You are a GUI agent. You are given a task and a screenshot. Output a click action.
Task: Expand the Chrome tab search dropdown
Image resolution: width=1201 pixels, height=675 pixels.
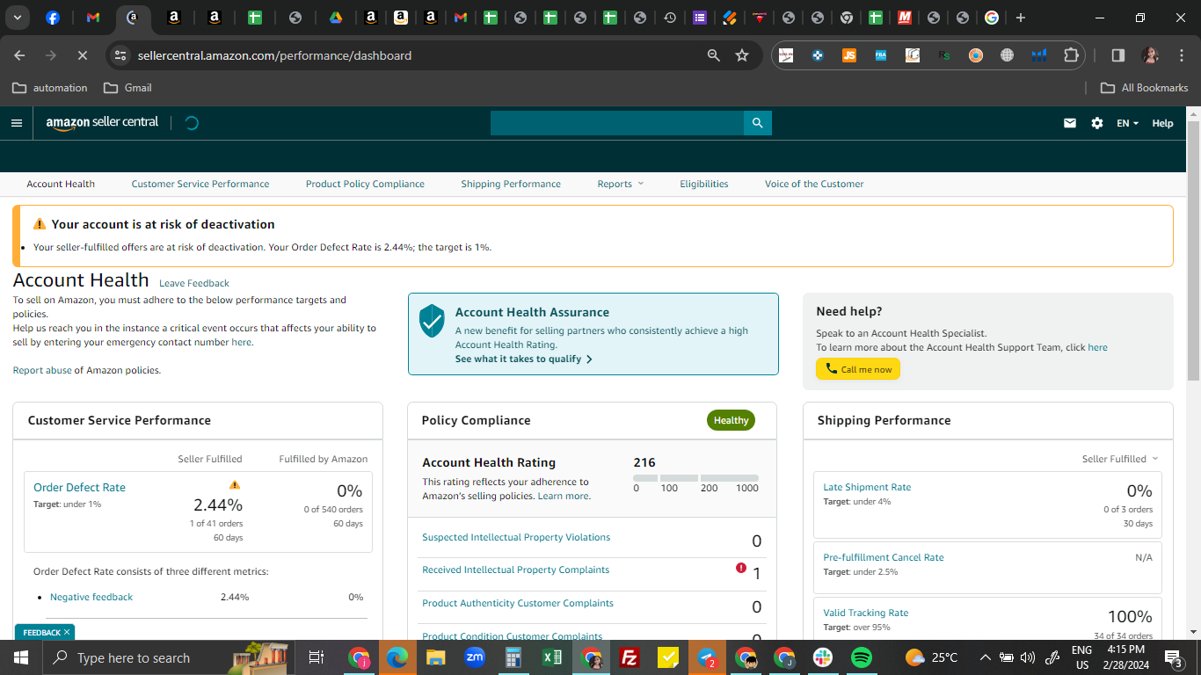point(17,18)
